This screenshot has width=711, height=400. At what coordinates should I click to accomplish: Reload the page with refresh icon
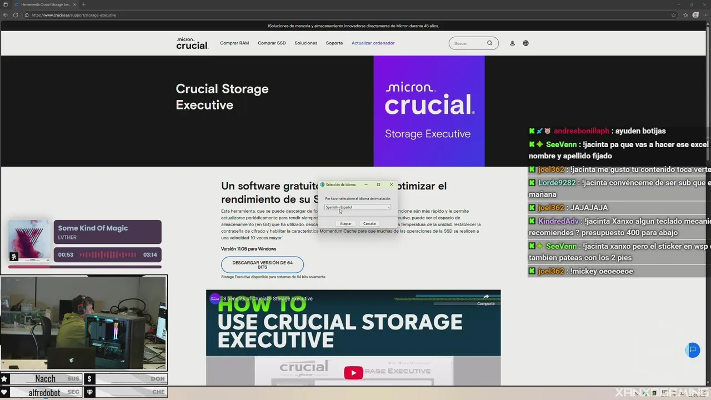(16, 15)
